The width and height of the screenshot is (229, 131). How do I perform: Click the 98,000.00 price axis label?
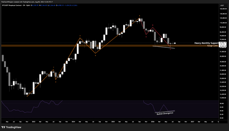click(x=223, y=27)
